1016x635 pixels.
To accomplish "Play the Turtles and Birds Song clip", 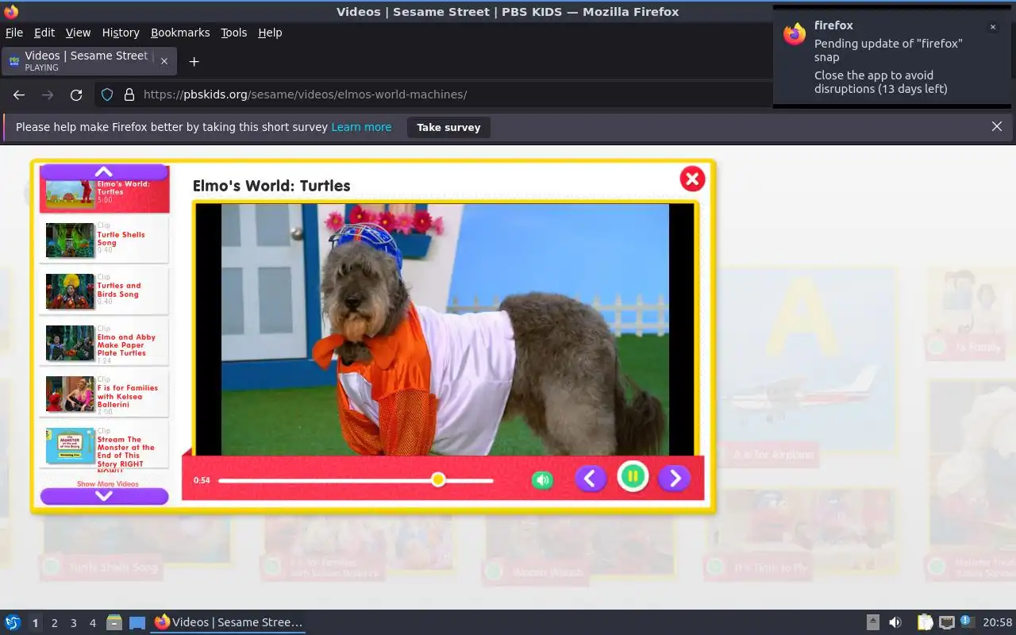I will (104, 291).
